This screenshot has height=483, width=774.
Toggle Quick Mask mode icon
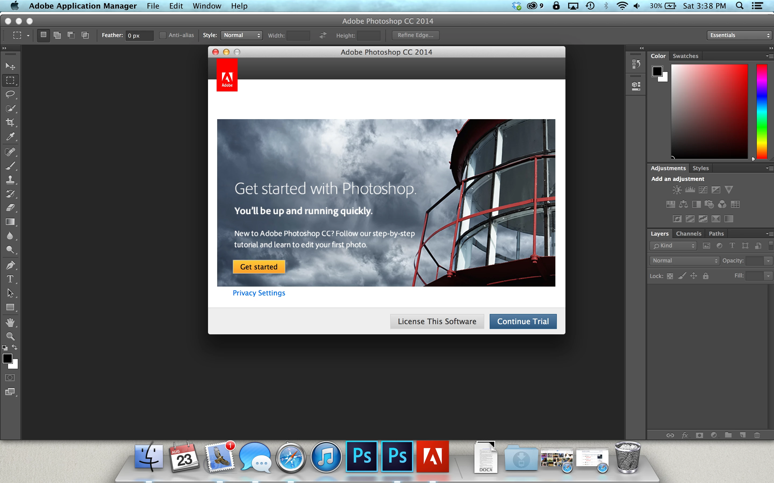coord(10,378)
